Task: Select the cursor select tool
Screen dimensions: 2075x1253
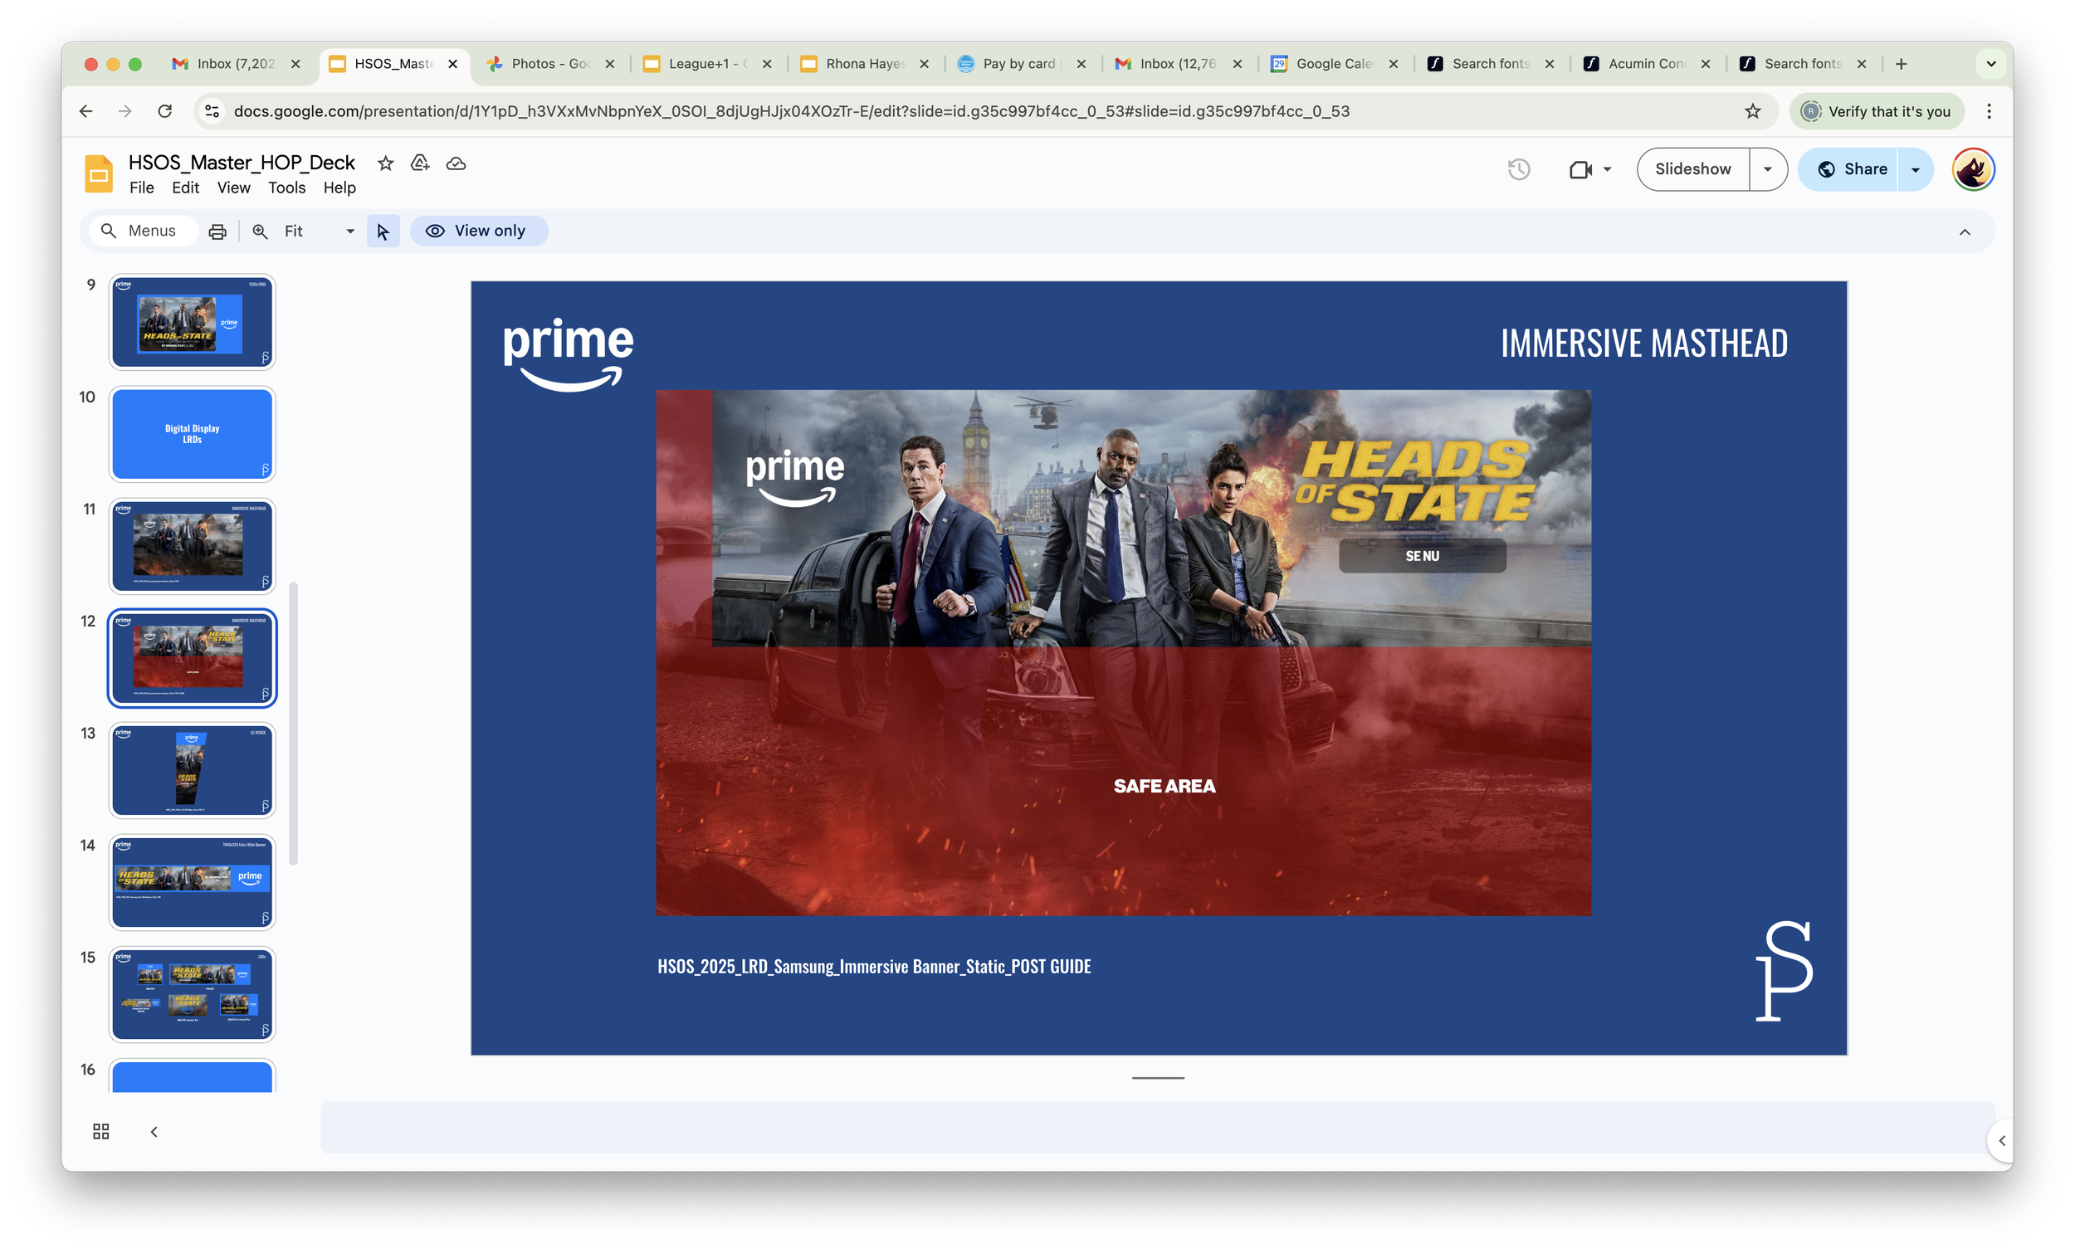Action: 383,232
